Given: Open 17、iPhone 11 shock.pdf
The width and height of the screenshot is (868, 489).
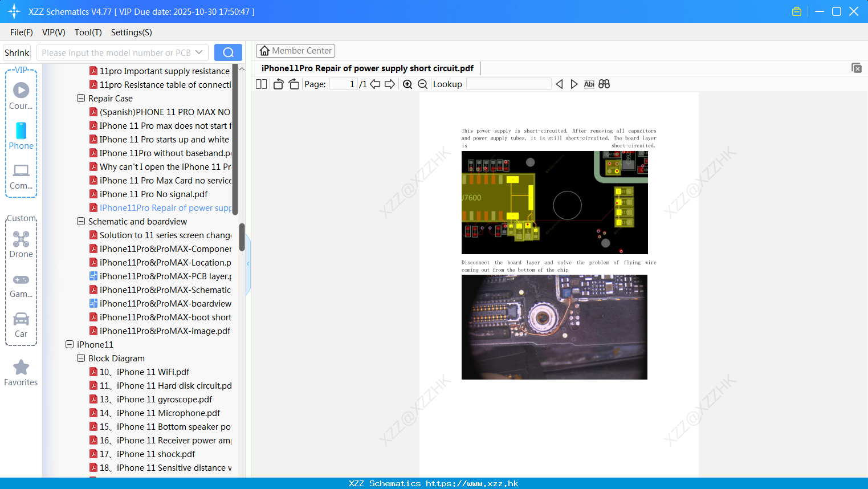Looking at the screenshot, I should [x=142, y=454].
